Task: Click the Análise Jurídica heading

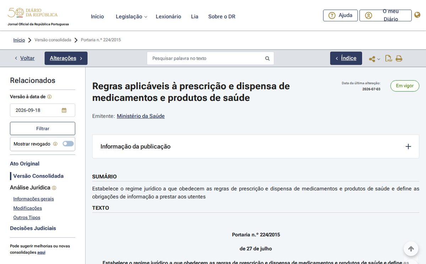Action: (x=30, y=188)
